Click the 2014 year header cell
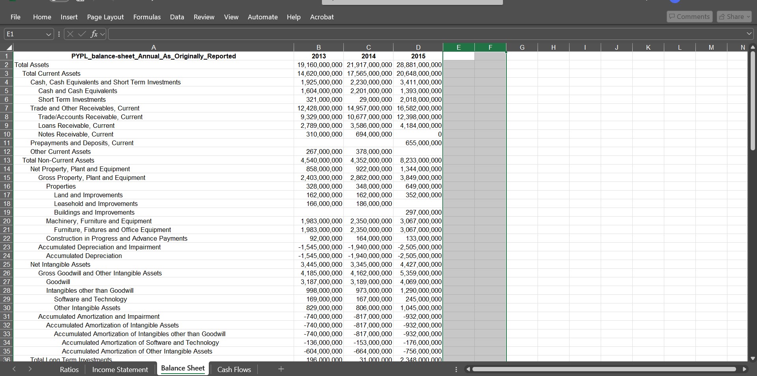This screenshot has height=376, width=757. pos(368,56)
